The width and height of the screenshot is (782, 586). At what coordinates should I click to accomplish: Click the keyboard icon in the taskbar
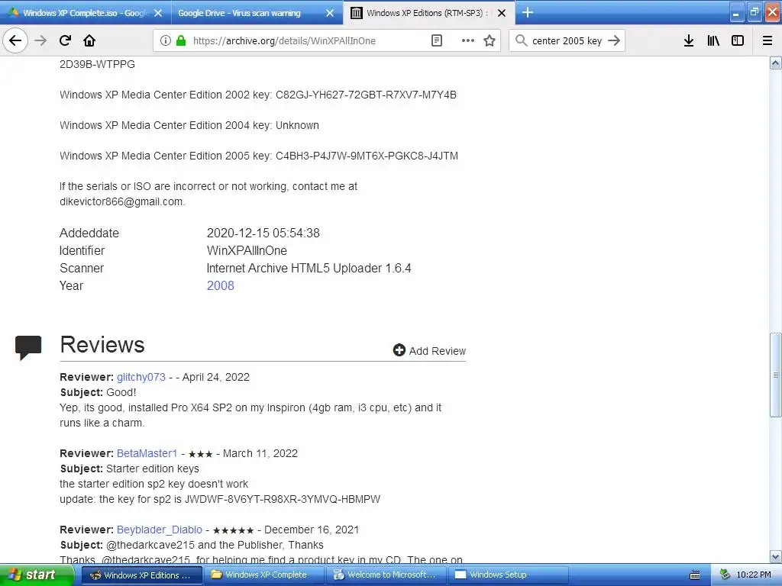tap(695, 575)
